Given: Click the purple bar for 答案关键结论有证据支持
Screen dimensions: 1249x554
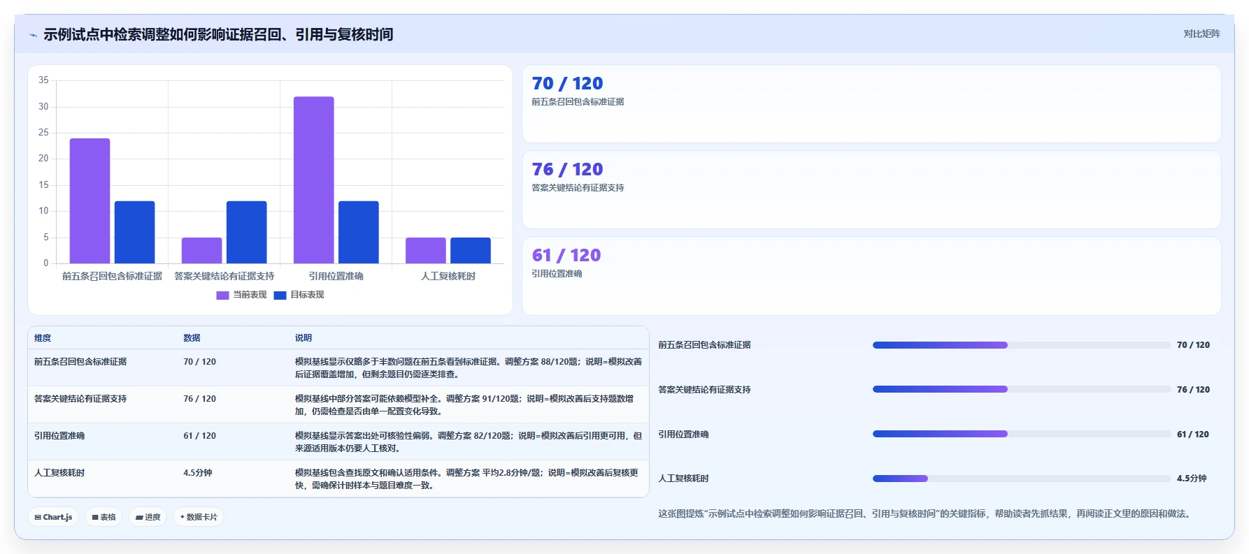Looking at the screenshot, I should pyautogui.click(x=201, y=251).
